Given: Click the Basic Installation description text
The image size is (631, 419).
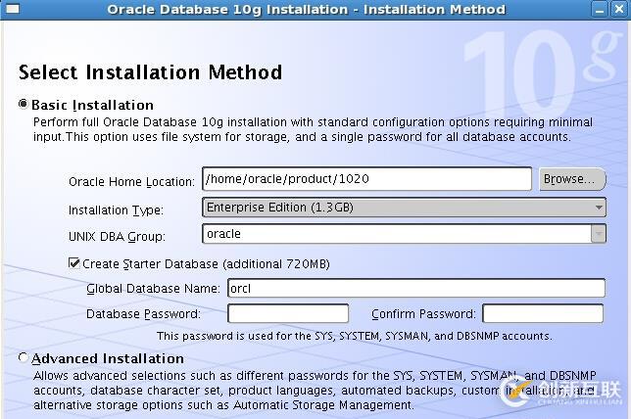Looking at the screenshot, I should [312, 129].
